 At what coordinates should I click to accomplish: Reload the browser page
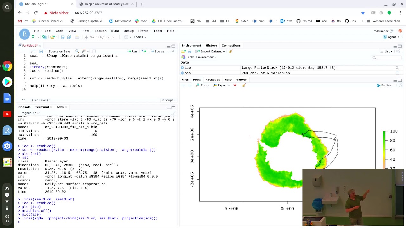coord(36,13)
